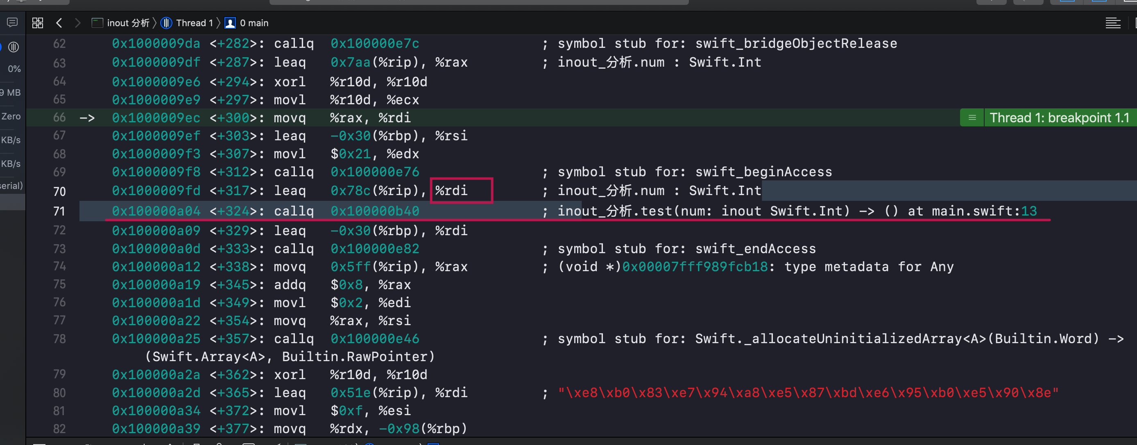Open the editor options lines icon
The height and width of the screenshot is (445, 1137).
(x=1113, y=23)
